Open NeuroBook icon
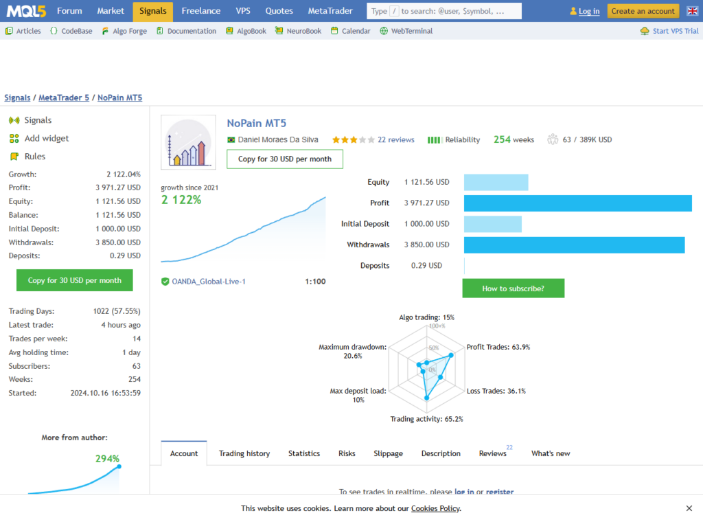Image resolution: width=703 pixels, height=522 pixels. pos(279,31)
